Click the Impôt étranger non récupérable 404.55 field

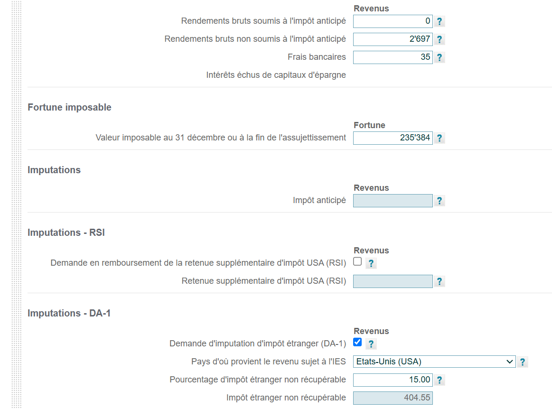click(x=393, y=398)
